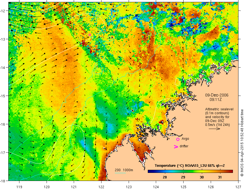Click the longitude axis label '126'
Screen dimensions: 244x189
211,187
